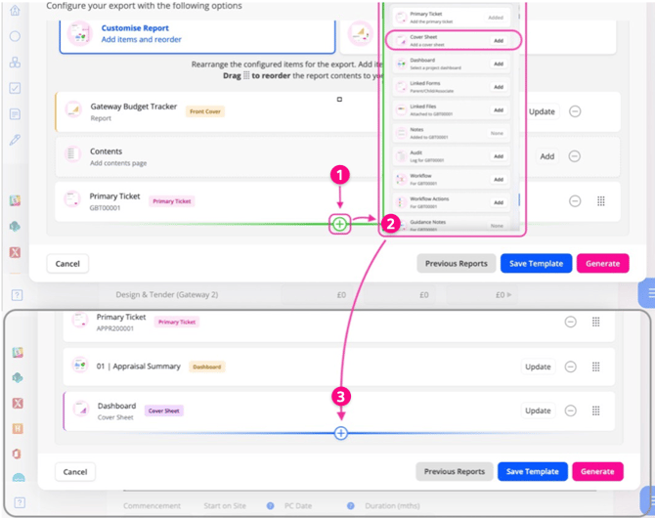Click the blue plus icon below Dashboard row
Screen dimensions: 655x518
pyautogui.click(x=341, y=433)
